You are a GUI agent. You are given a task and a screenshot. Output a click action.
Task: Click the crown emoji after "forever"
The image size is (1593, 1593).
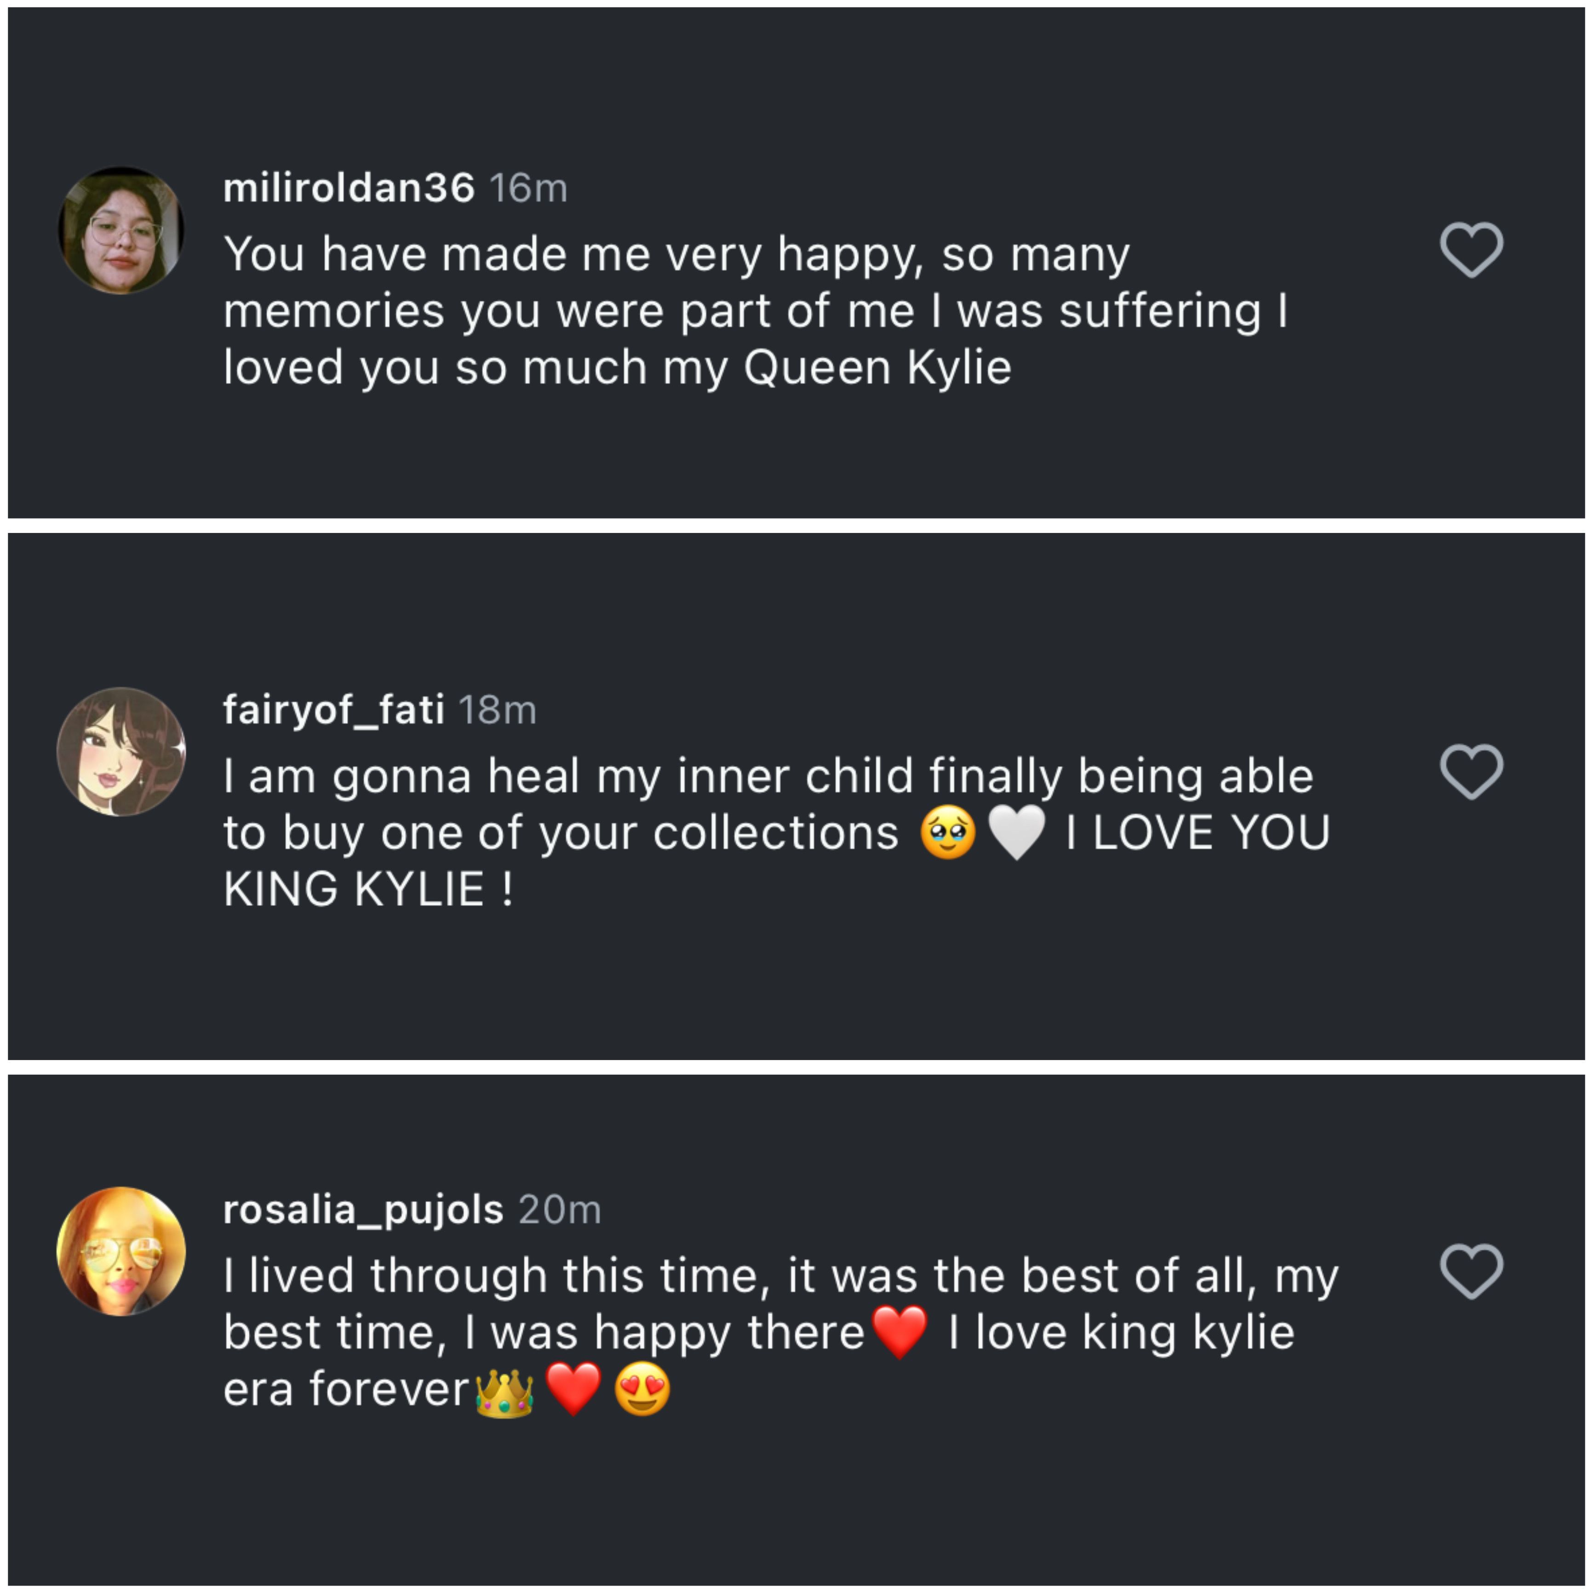point(504,1390)
